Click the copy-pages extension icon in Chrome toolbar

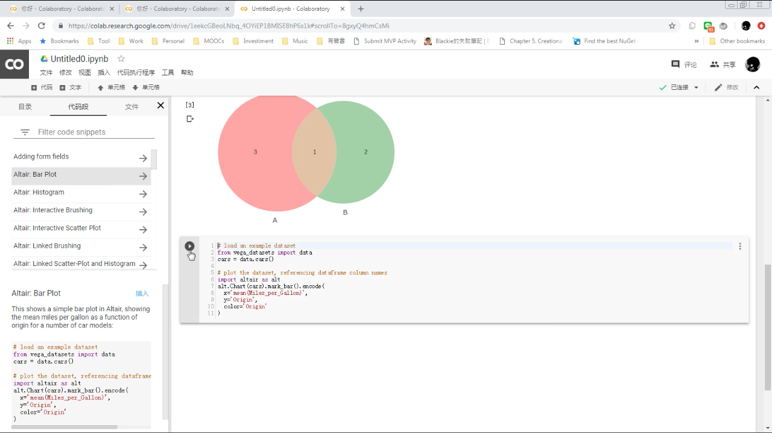pyautogui.click(x=692, y=26)
